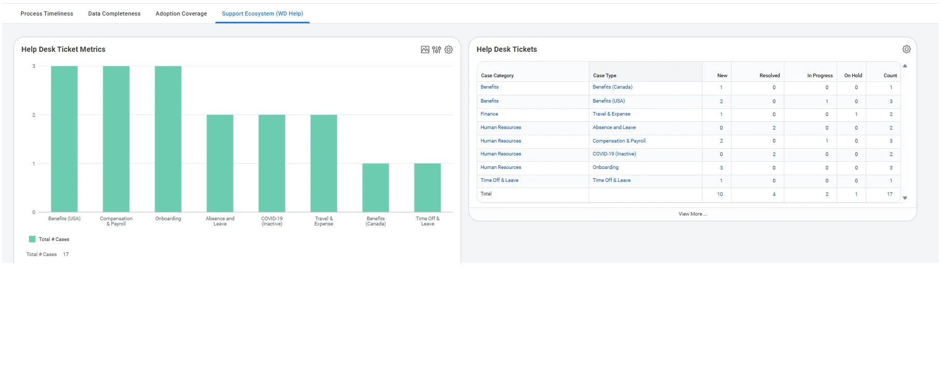Switch to Process Timeliness tab

(x=47, y=13)
